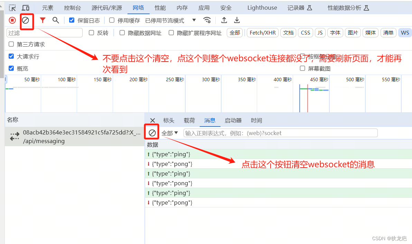The width and height of the screenshot is (412, 244).
Task: Check the 第三方请求 checkbox
Action: click(11, 44)
